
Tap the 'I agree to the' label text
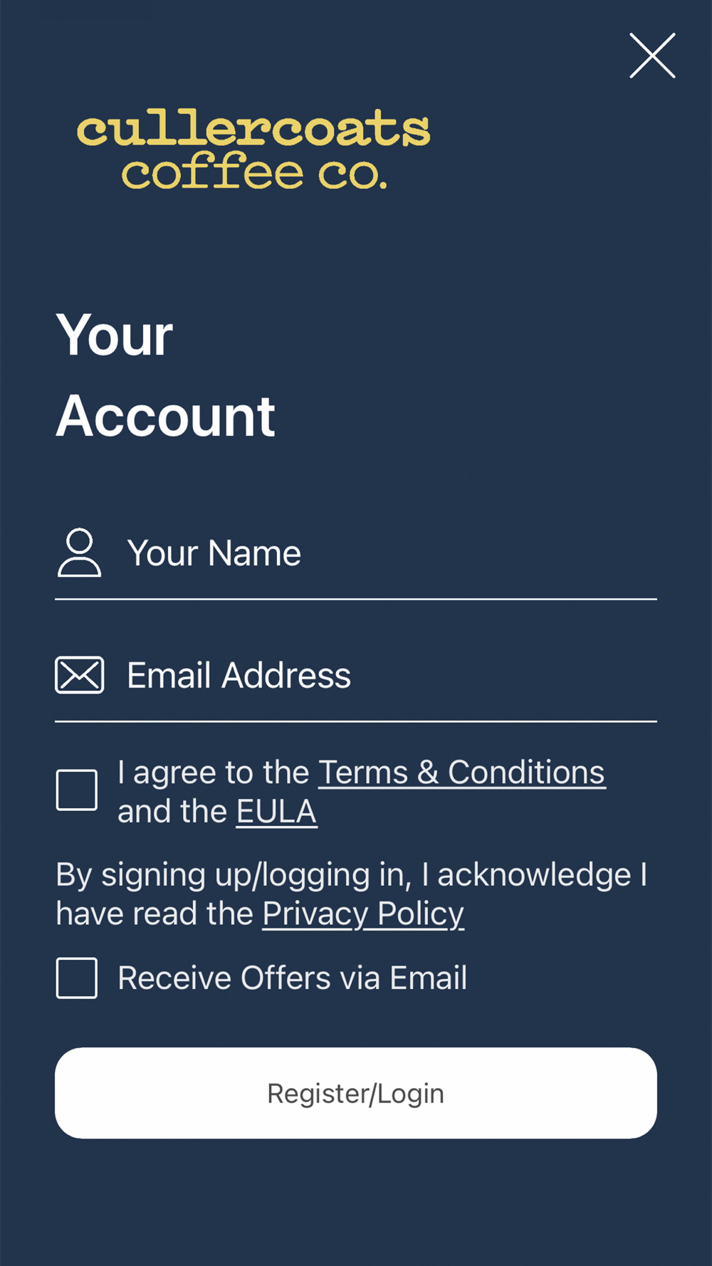(214, 773)
